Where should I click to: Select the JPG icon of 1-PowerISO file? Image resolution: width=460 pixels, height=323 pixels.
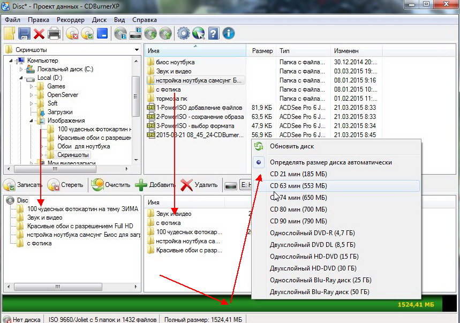[151, 107]
